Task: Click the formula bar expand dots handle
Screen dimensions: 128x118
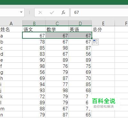Action: 29,12
